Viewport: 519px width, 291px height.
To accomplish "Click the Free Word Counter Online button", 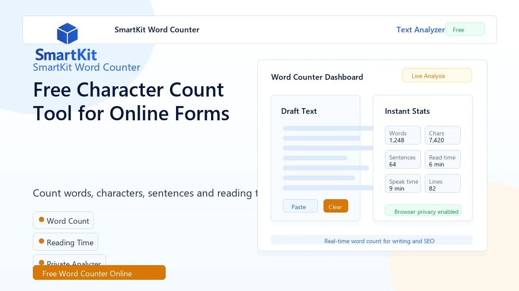I will (x=99, y=272).
